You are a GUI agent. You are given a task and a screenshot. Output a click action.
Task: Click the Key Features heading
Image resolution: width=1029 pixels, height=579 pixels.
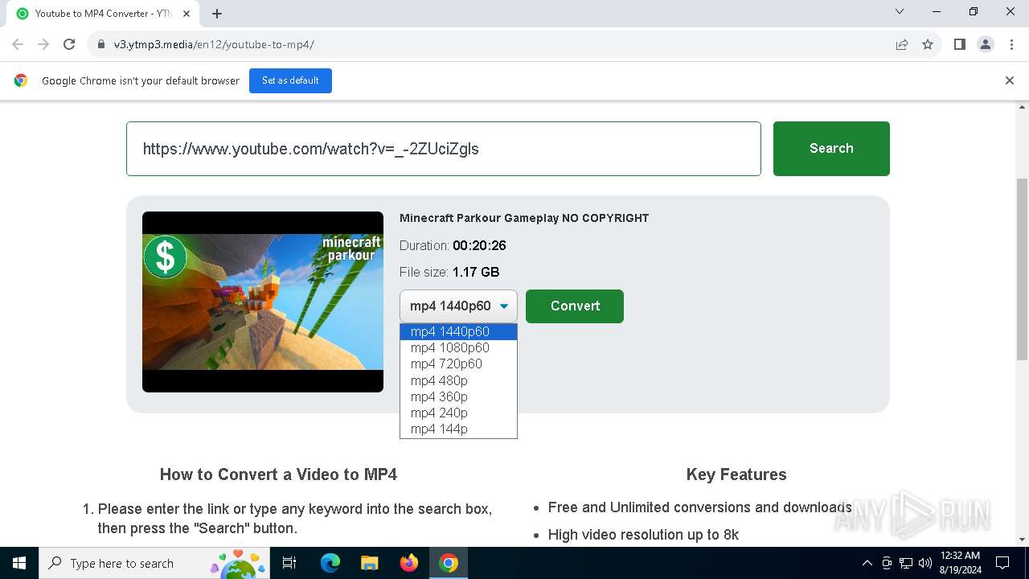(x=736, y=474)
